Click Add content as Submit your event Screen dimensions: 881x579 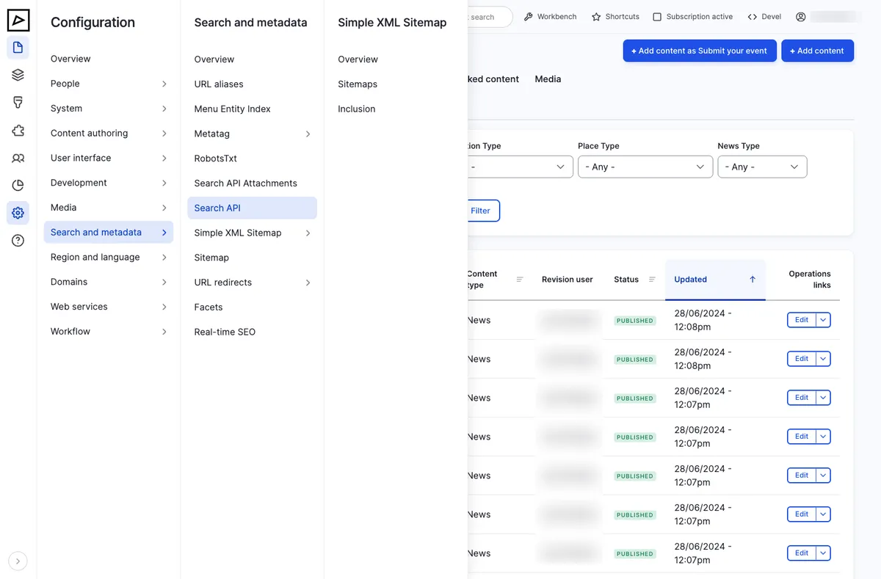point(700,51)
